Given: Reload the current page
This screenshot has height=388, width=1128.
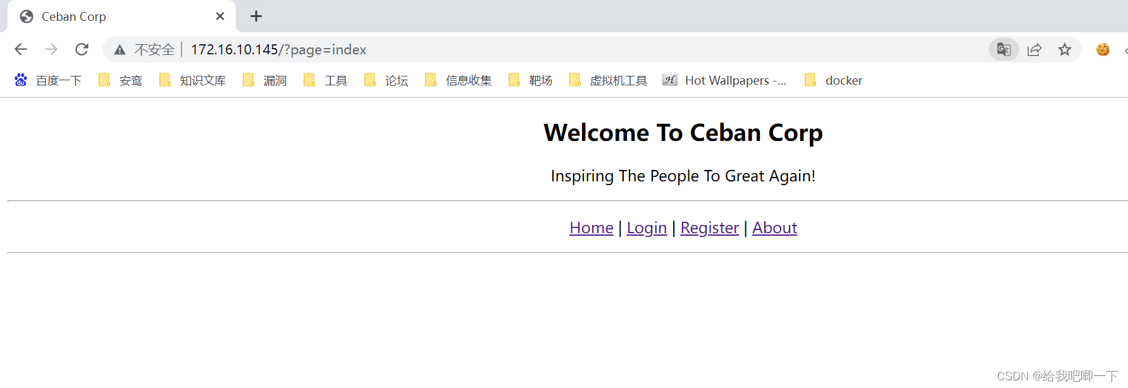Looking at the screenshot, I should [82, 49].
